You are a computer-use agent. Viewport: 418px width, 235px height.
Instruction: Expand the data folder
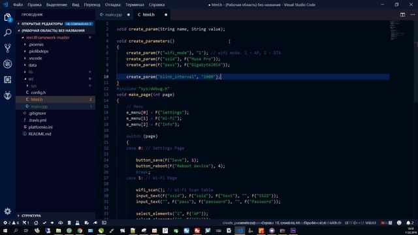tap(33, 65)
